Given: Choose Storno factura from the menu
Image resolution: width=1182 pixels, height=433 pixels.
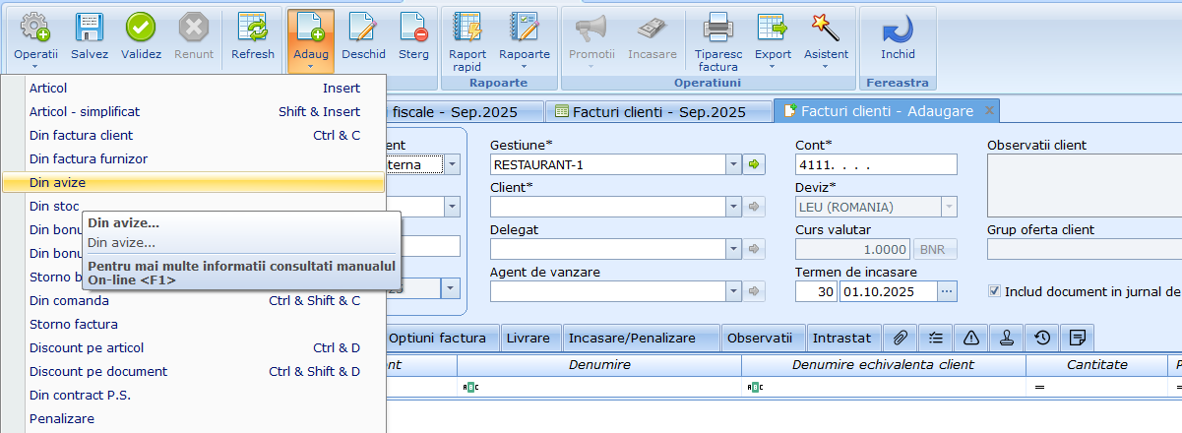Looking at the screenshot, I should 74,324.
